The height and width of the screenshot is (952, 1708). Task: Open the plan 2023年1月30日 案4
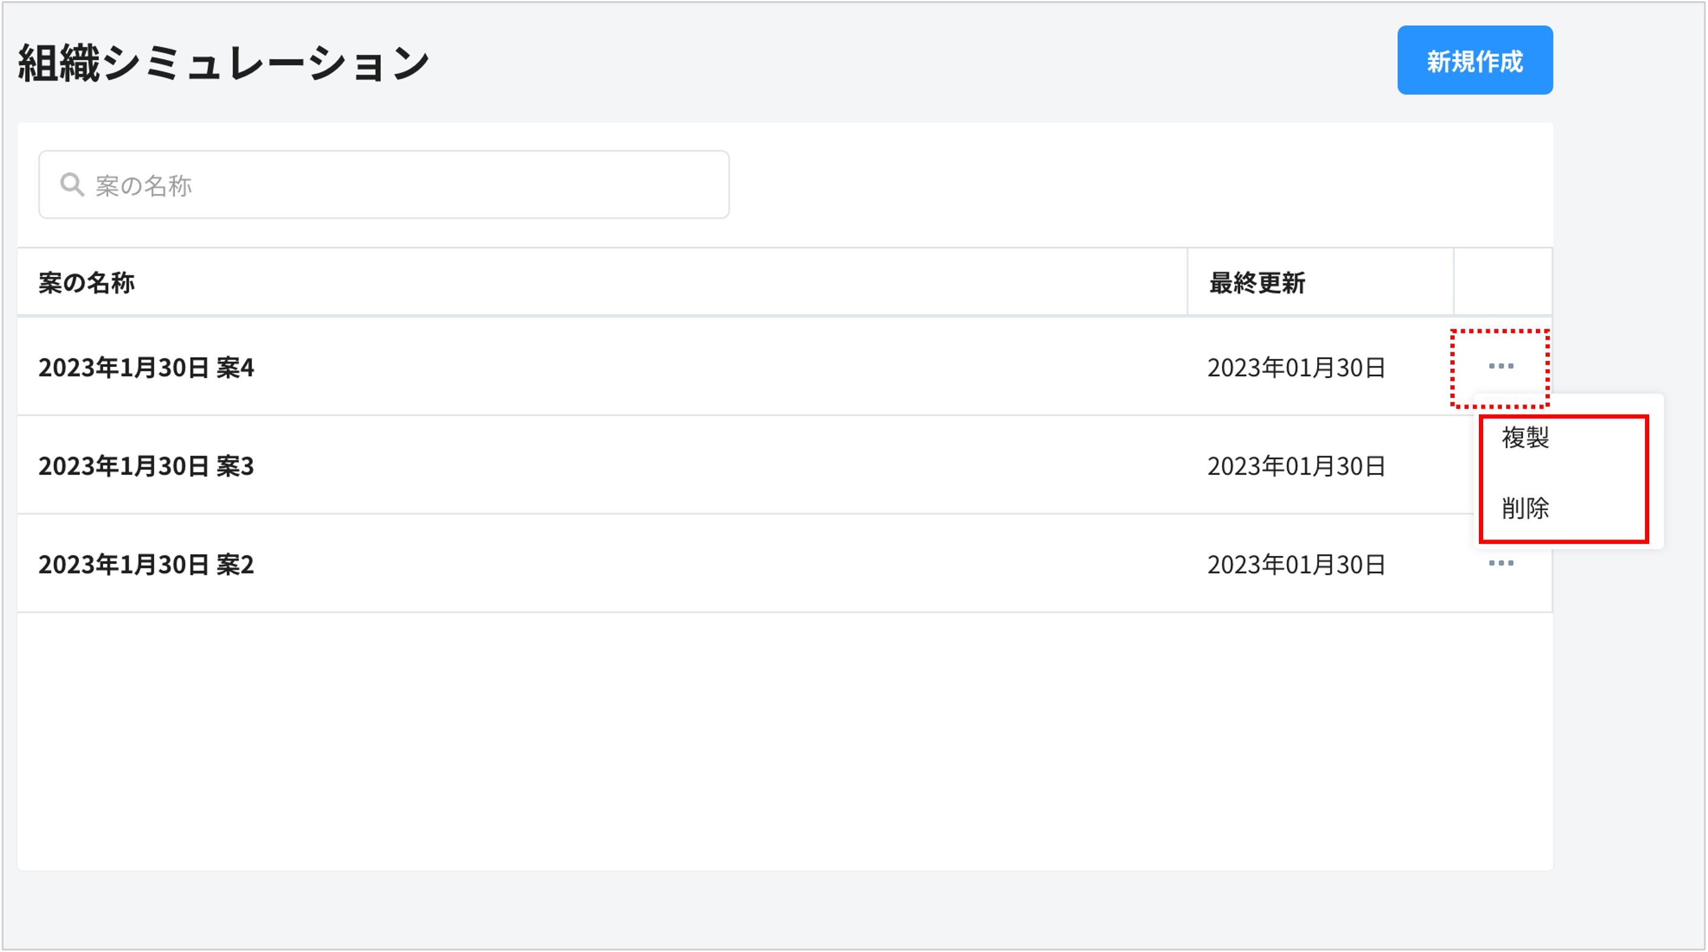147,368
